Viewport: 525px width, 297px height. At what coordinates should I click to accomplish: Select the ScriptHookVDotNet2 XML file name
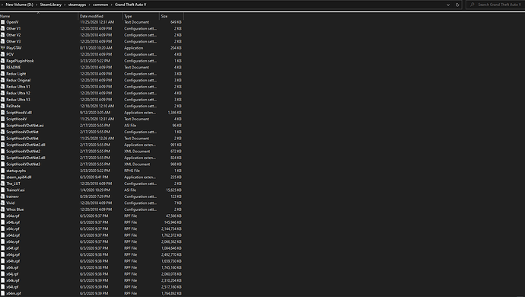(23, 152)
